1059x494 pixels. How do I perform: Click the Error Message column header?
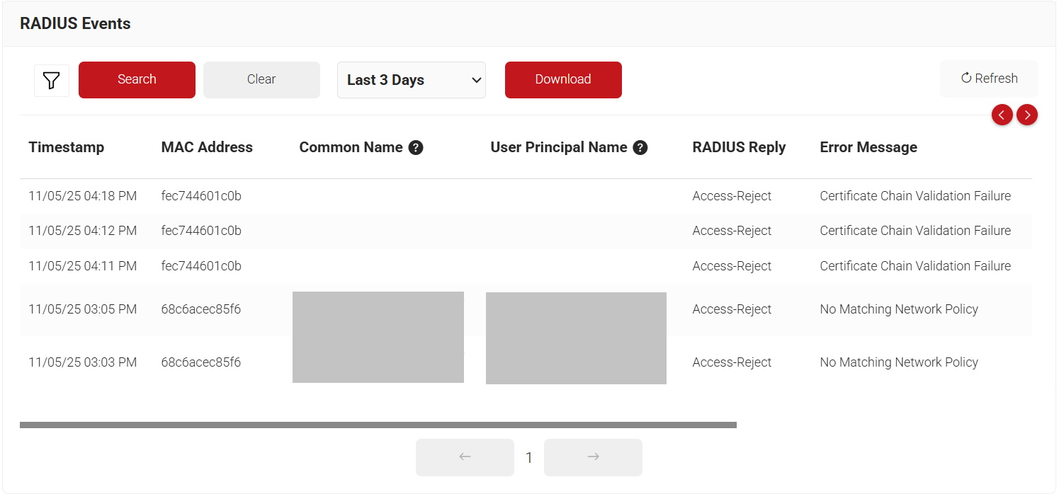(868, 147)
